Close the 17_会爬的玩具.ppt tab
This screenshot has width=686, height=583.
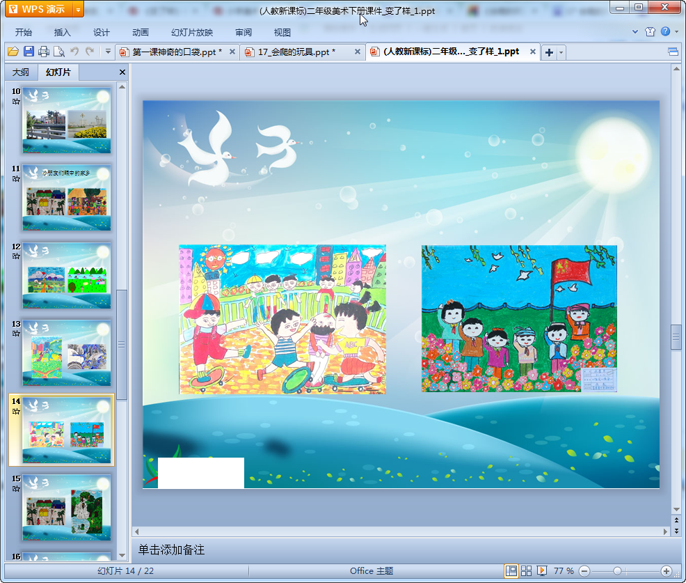[x=358, y=52]
